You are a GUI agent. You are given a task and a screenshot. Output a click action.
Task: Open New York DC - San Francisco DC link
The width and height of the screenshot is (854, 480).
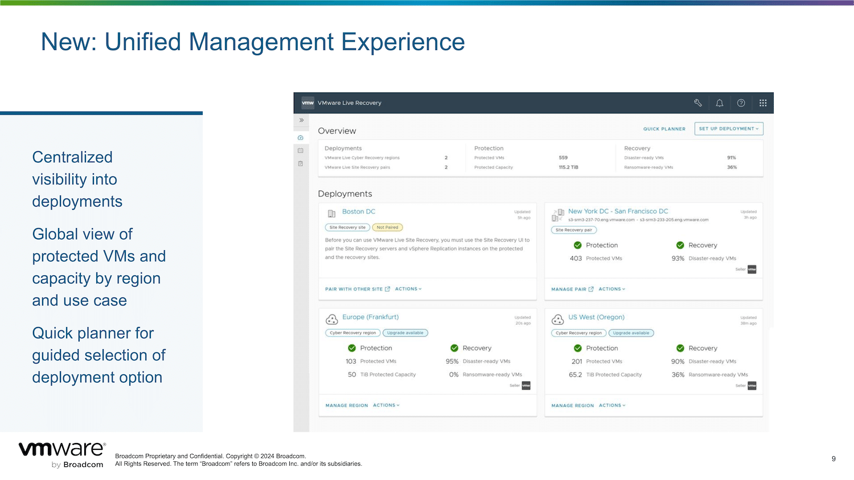(618, 211)
